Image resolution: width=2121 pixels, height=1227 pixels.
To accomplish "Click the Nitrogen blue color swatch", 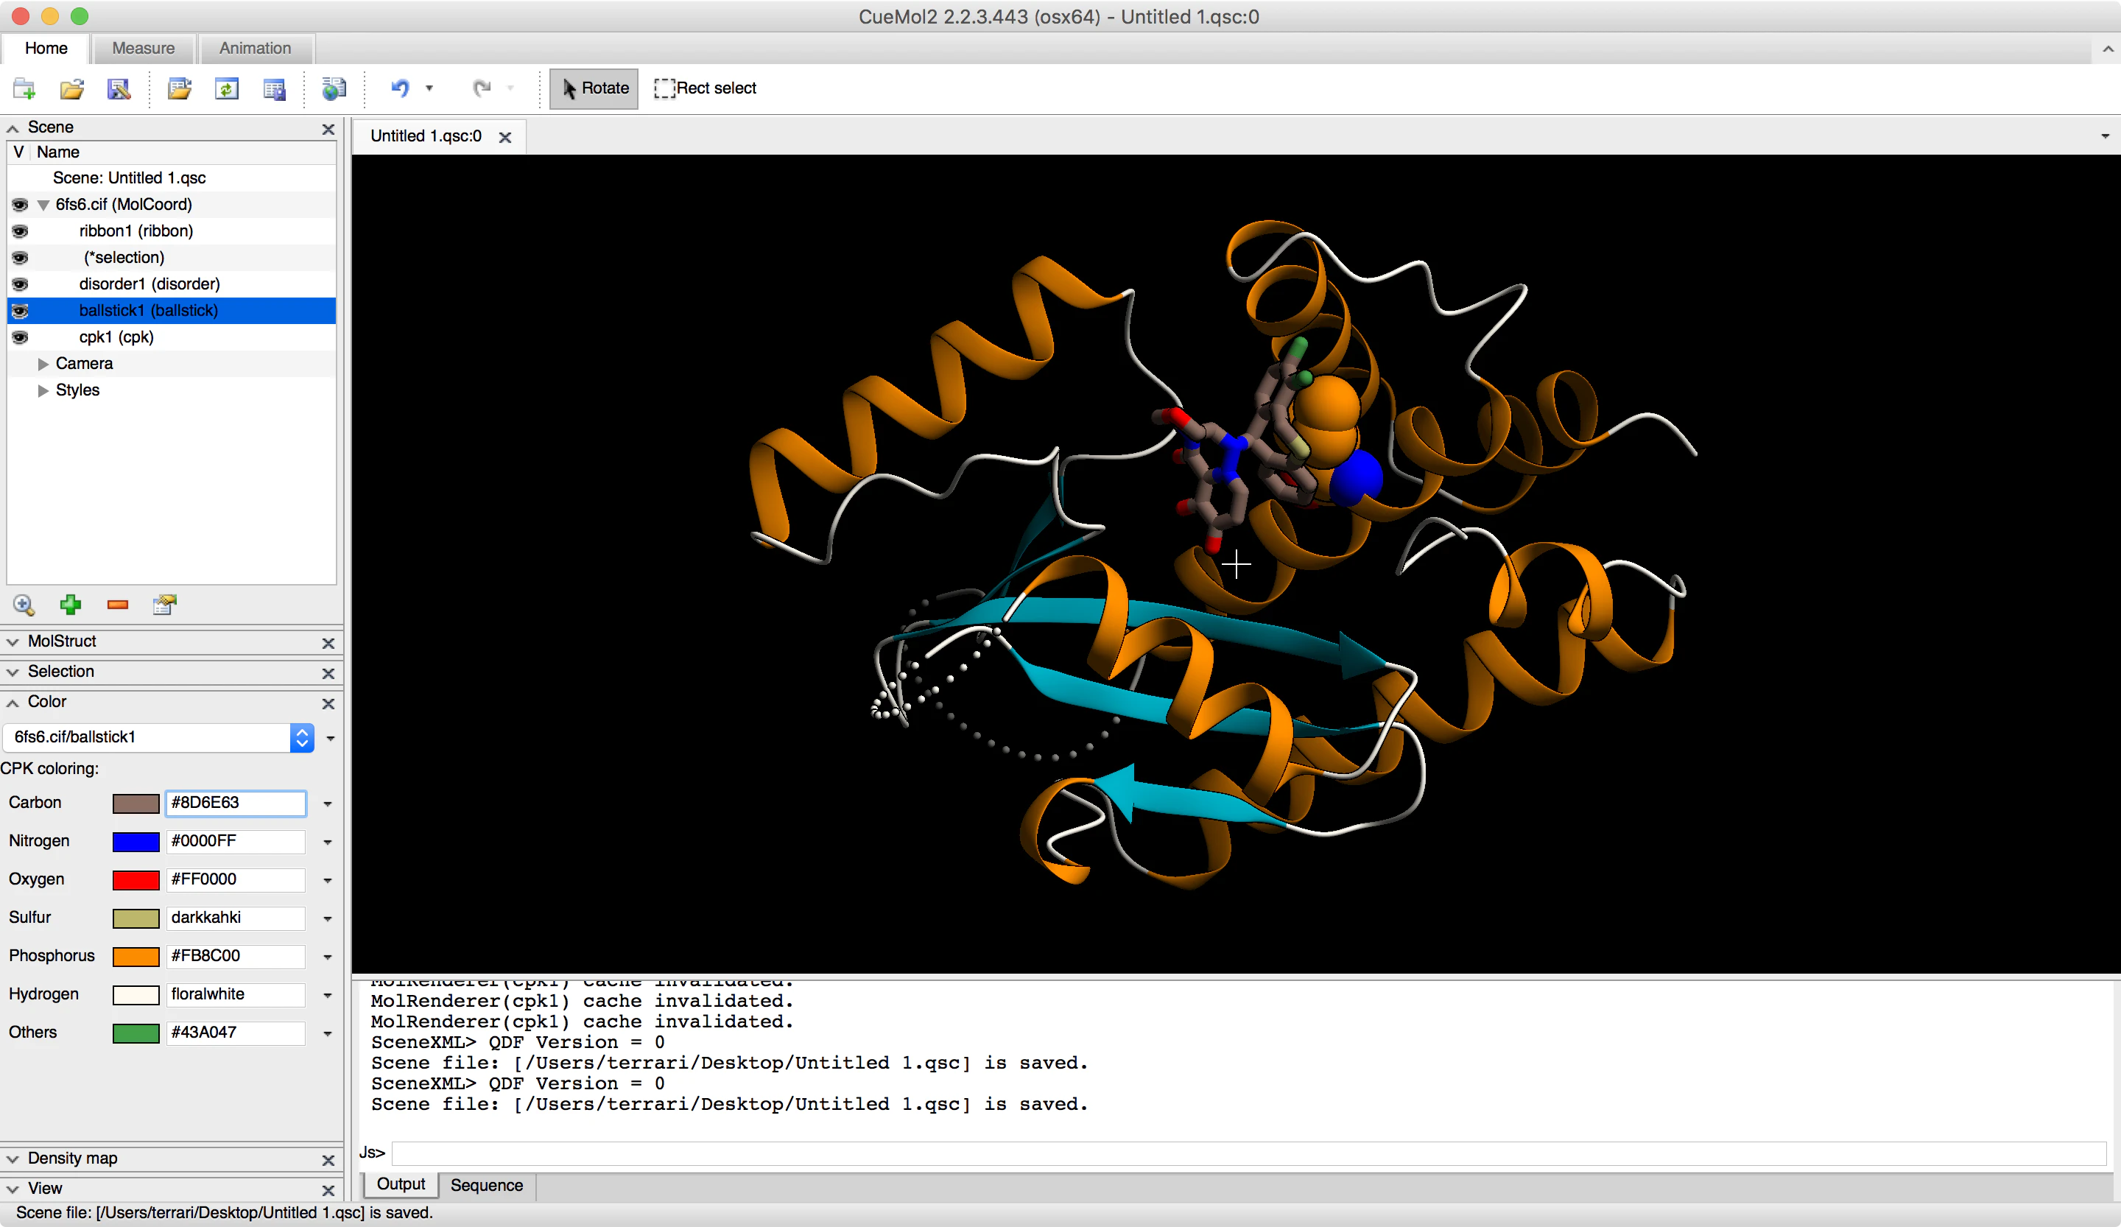I will click(136, 842).
